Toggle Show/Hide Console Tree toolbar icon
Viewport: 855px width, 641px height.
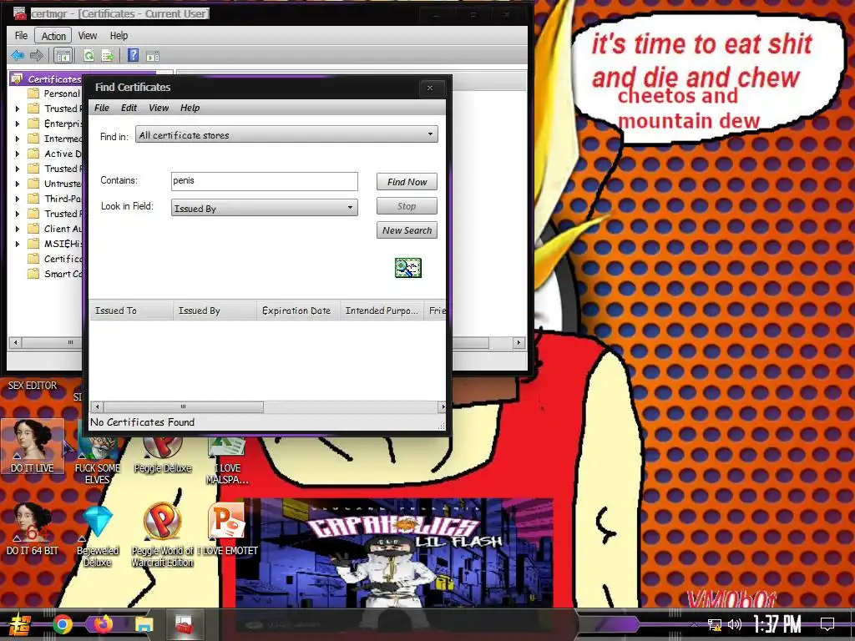pyautogui.click(x=63, y=56)
